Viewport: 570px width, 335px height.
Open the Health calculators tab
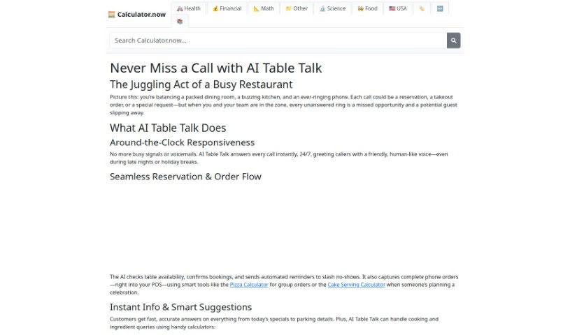[x=189, y=8]
